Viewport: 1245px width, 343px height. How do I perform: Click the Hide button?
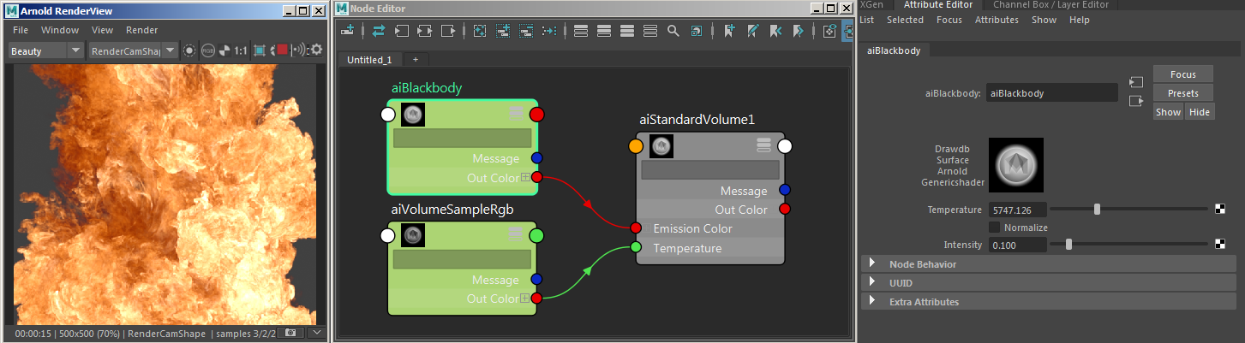1200,112
